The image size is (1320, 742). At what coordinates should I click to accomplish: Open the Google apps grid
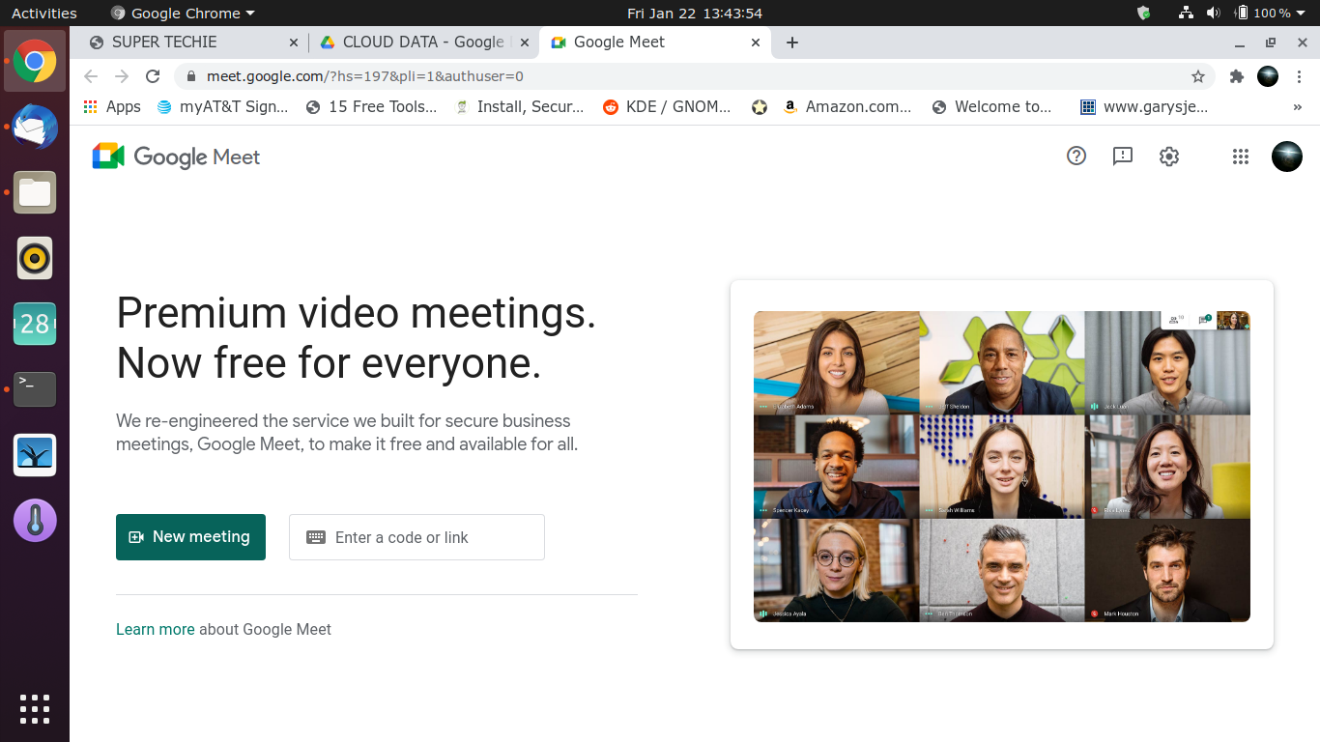1241,157
